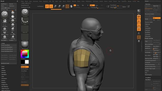The image size is (162, 91).
Task: Select the Move brush
Action: tap(13, 29)
